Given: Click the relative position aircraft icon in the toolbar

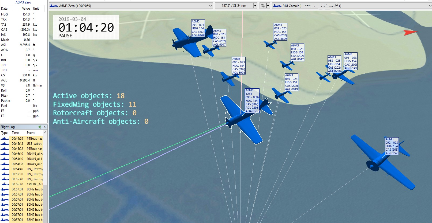Looking at the screenshot, I should click(x=262, y=6).
